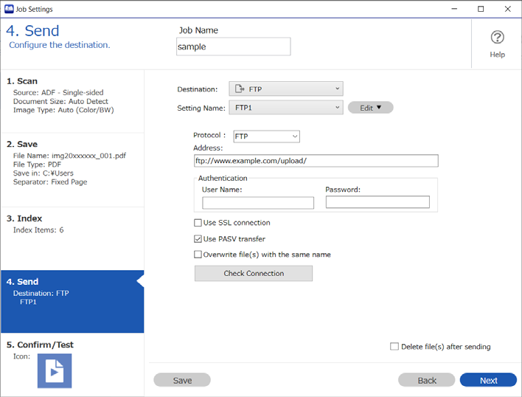The height and width of the screenshot is (397, 522).
Task: Click the Job Settings app icon in title bar
Action: pos(9,9)
